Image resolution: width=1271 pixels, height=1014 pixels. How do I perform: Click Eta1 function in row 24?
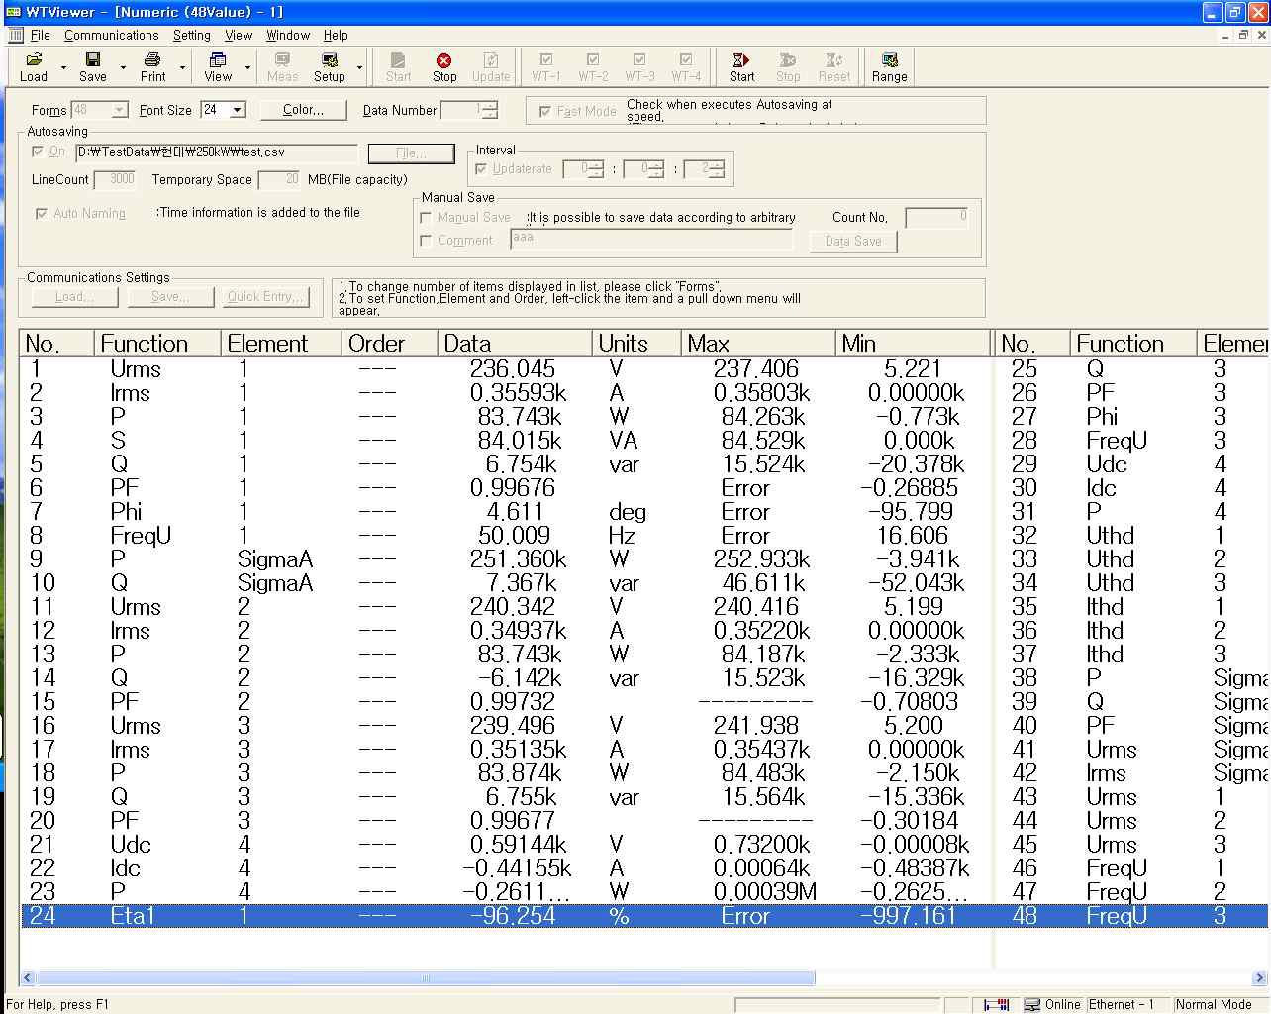point(133,916)
